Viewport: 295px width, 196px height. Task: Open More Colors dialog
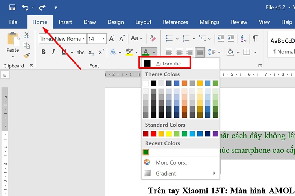(x=181, y=162)
